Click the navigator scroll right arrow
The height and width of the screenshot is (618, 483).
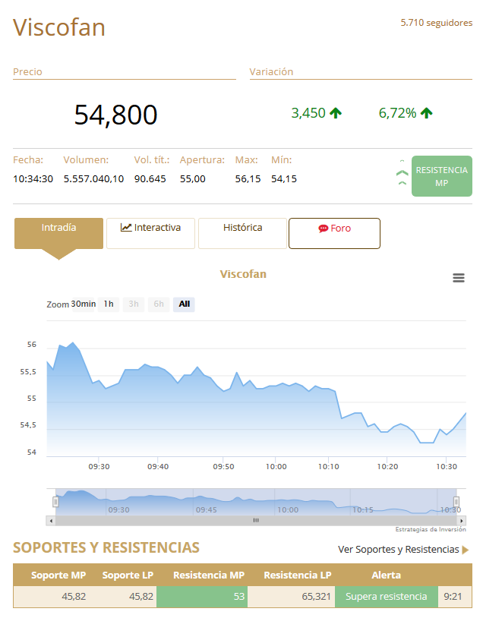point(461,521)
